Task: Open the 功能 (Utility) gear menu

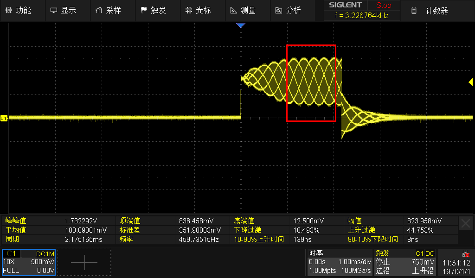Action: tap(19, 10)
